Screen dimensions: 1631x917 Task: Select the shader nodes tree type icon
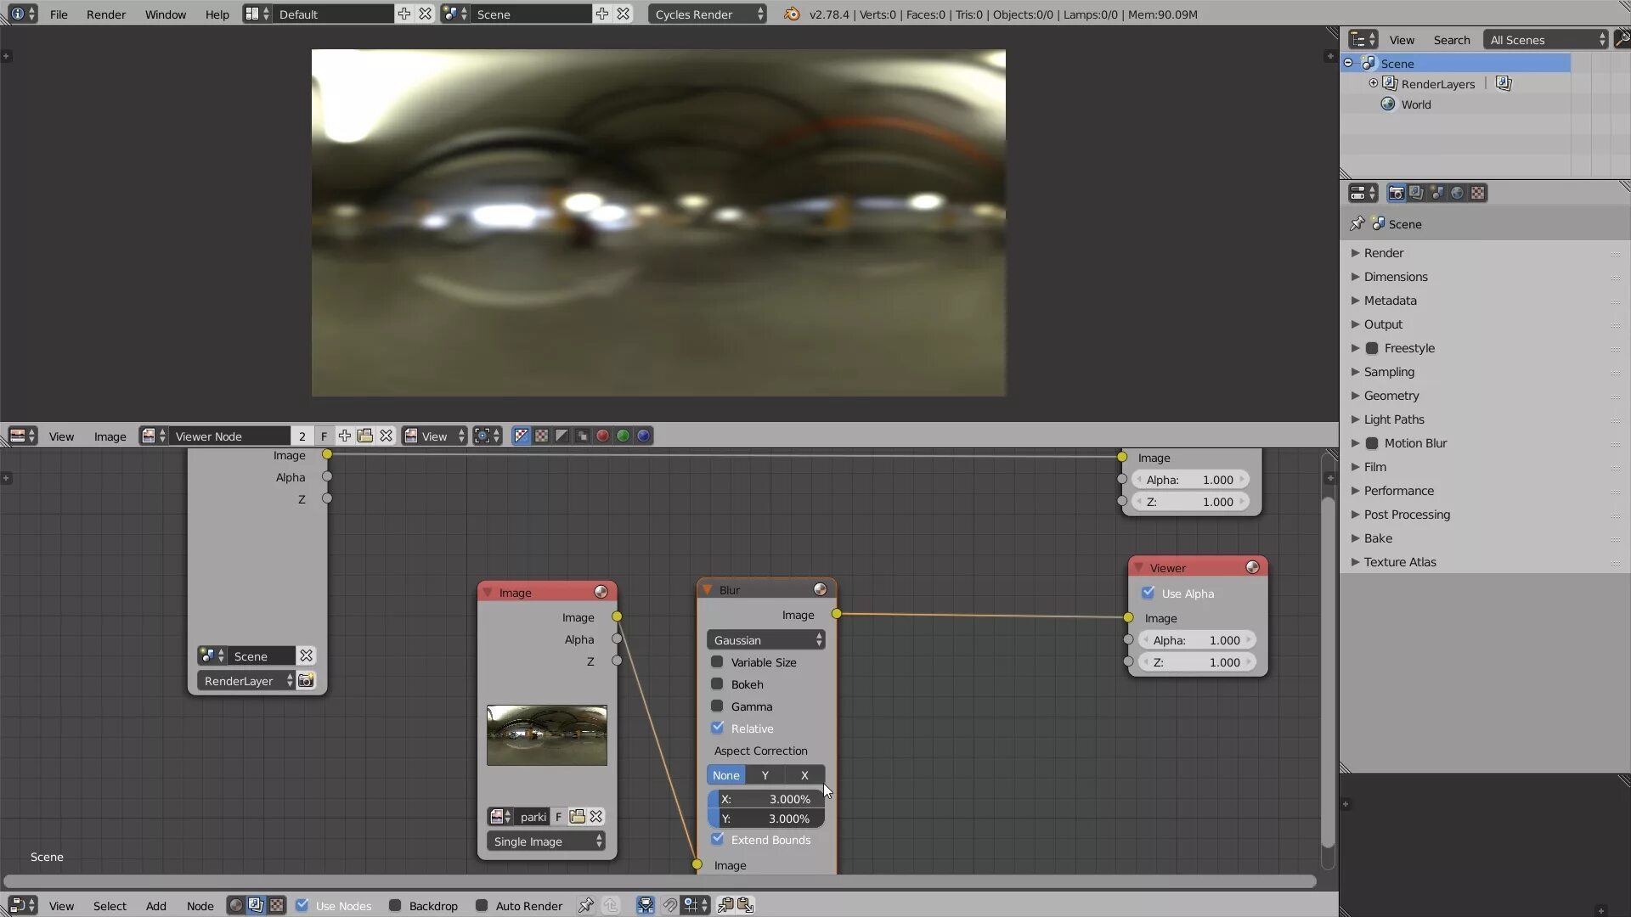pos(236,905)
